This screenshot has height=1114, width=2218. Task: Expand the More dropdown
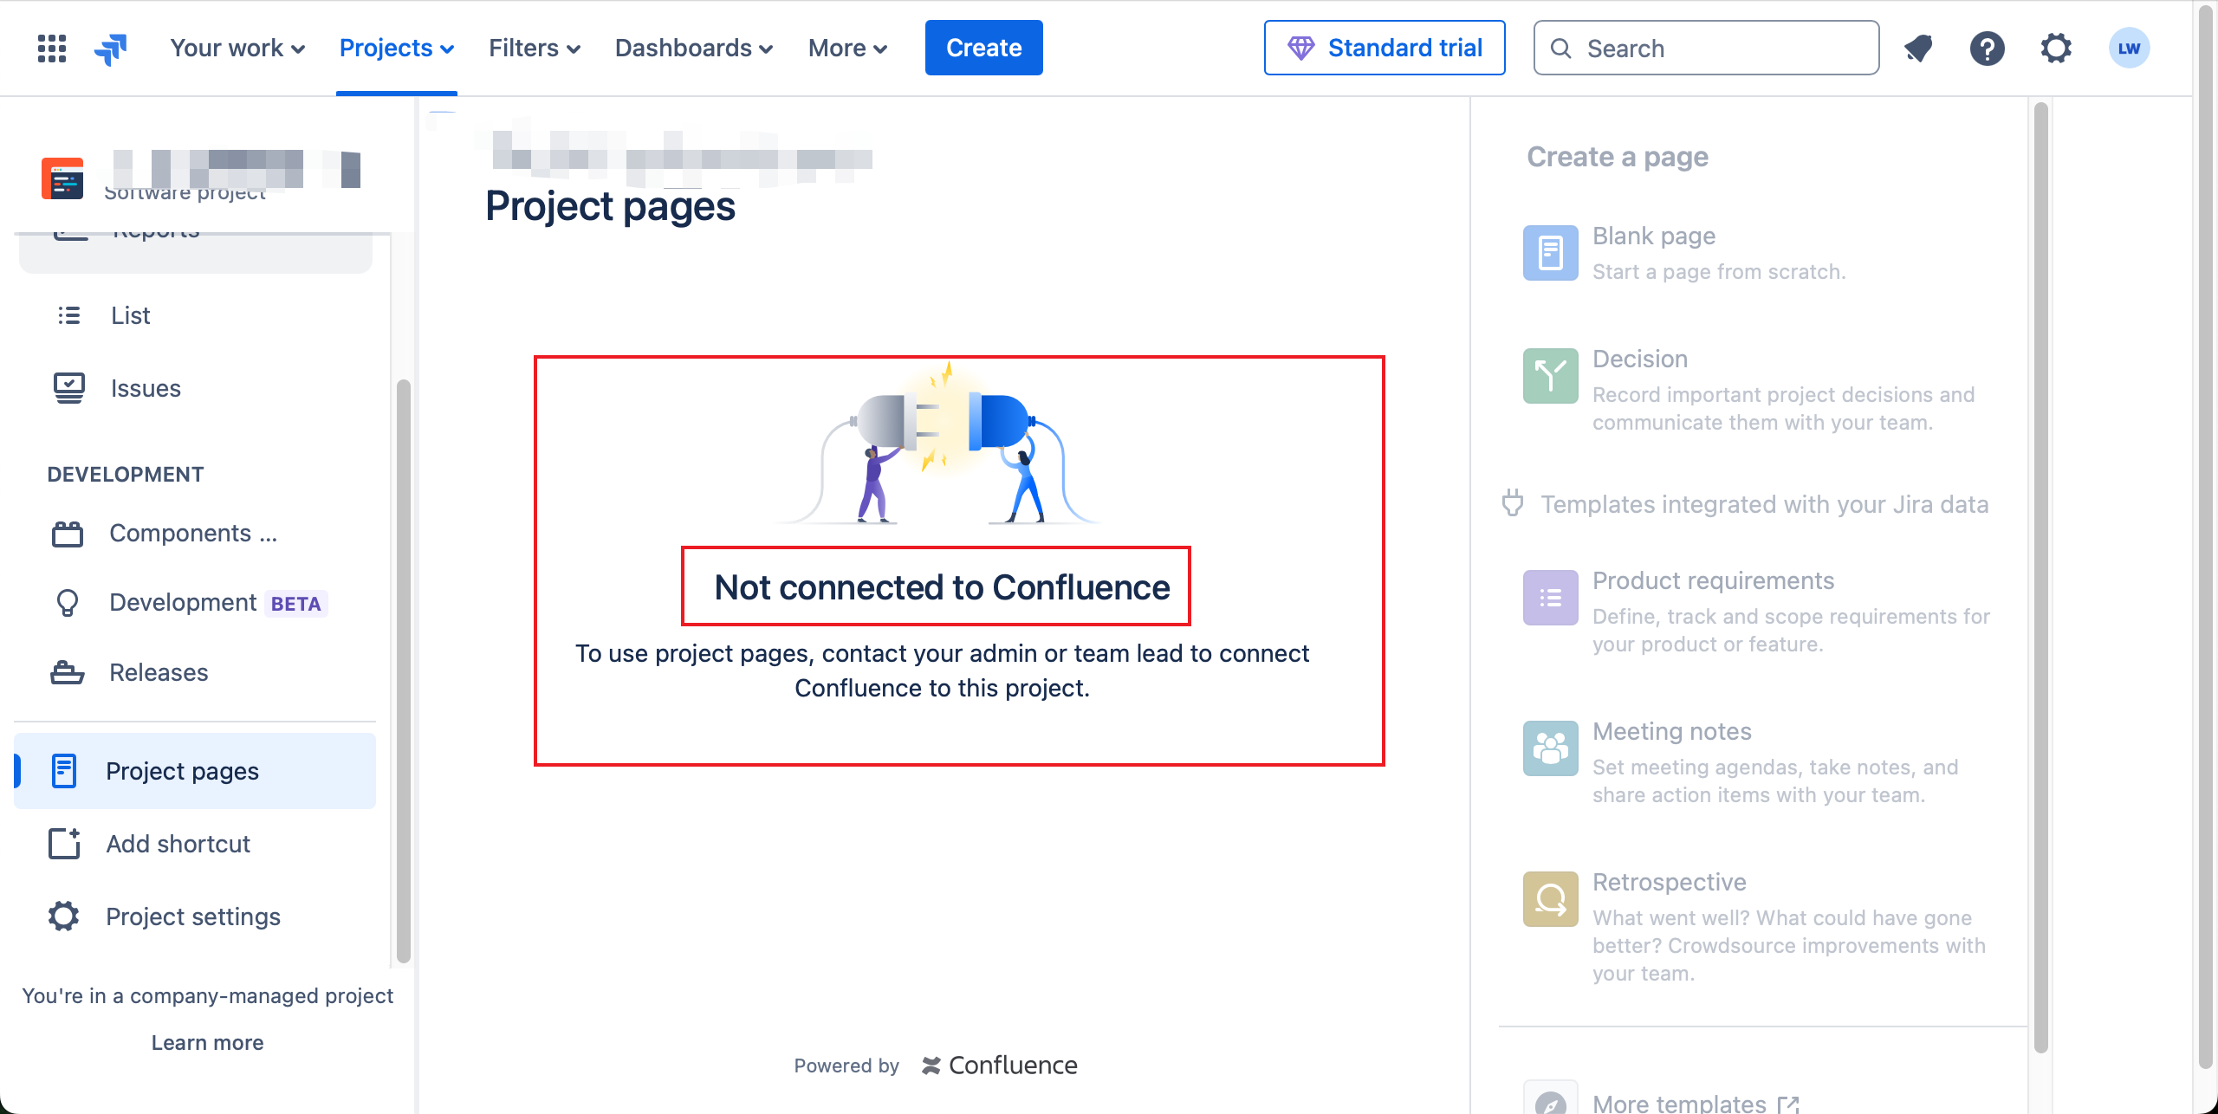(847, 49)
